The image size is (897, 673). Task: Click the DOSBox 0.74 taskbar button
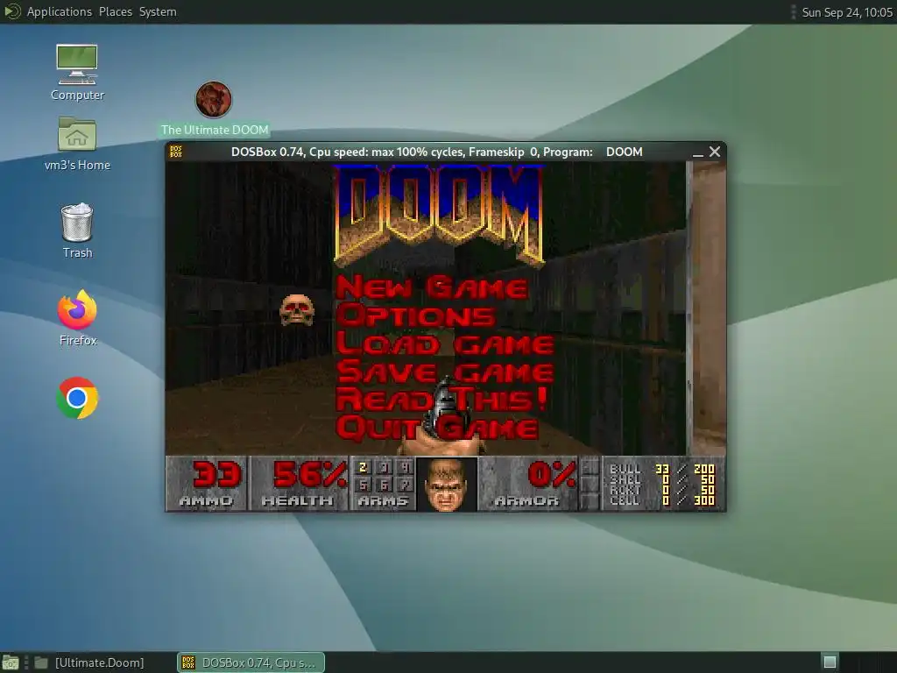click(x=251, y=662)
